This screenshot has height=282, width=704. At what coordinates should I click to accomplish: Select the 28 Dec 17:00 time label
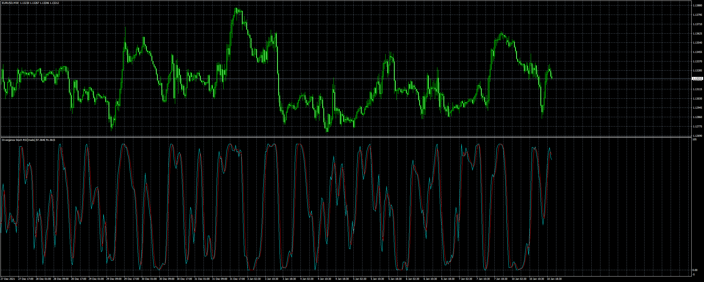(78, 279)
